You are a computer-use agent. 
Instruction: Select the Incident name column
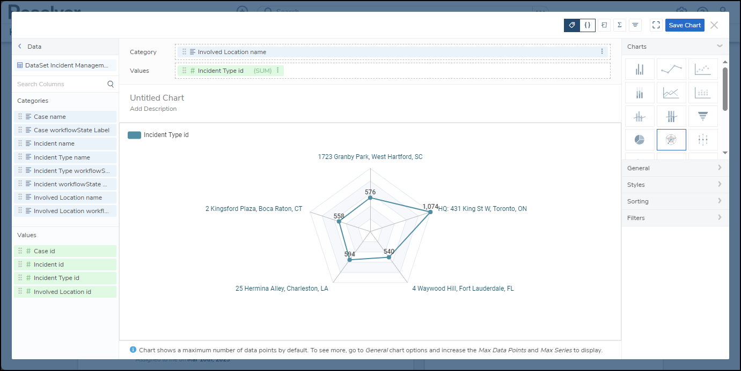point(65,143)
